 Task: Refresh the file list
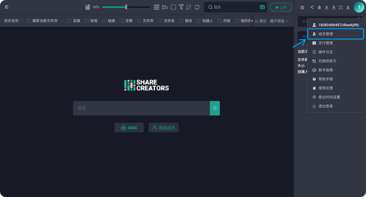click(197, 7)
